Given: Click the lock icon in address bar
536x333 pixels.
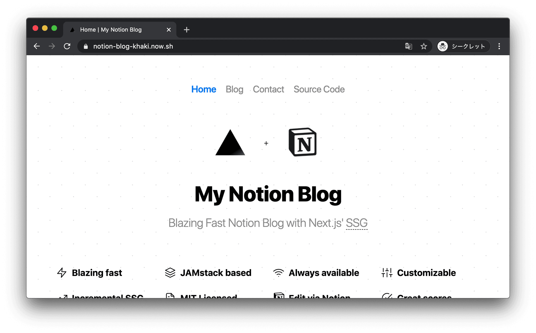Looking at the screenshot, I should 86,46.
